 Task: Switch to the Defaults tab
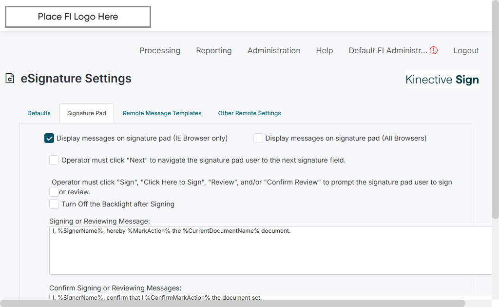[39, 113]
